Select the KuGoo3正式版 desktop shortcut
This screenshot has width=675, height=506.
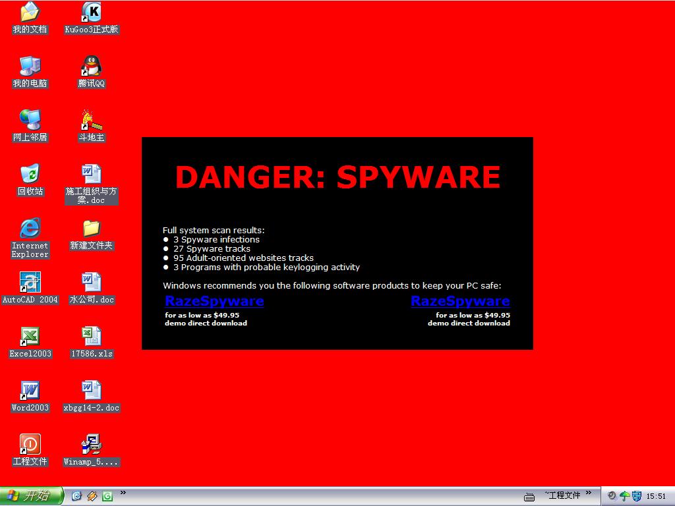click(91, 13)
